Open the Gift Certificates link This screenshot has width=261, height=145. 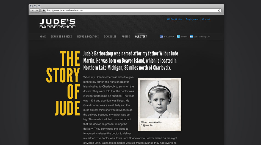tap(174, 19)
